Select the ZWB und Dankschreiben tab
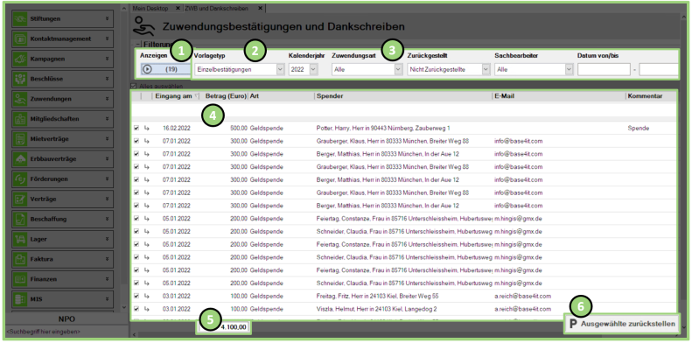Screen dimensions: 692x343 [x=216, y=9]
